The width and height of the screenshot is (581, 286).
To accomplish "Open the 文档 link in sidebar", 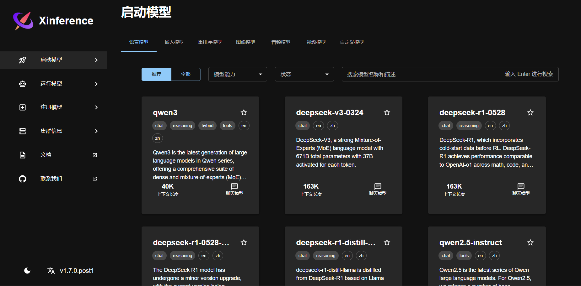I will [53, 155].
